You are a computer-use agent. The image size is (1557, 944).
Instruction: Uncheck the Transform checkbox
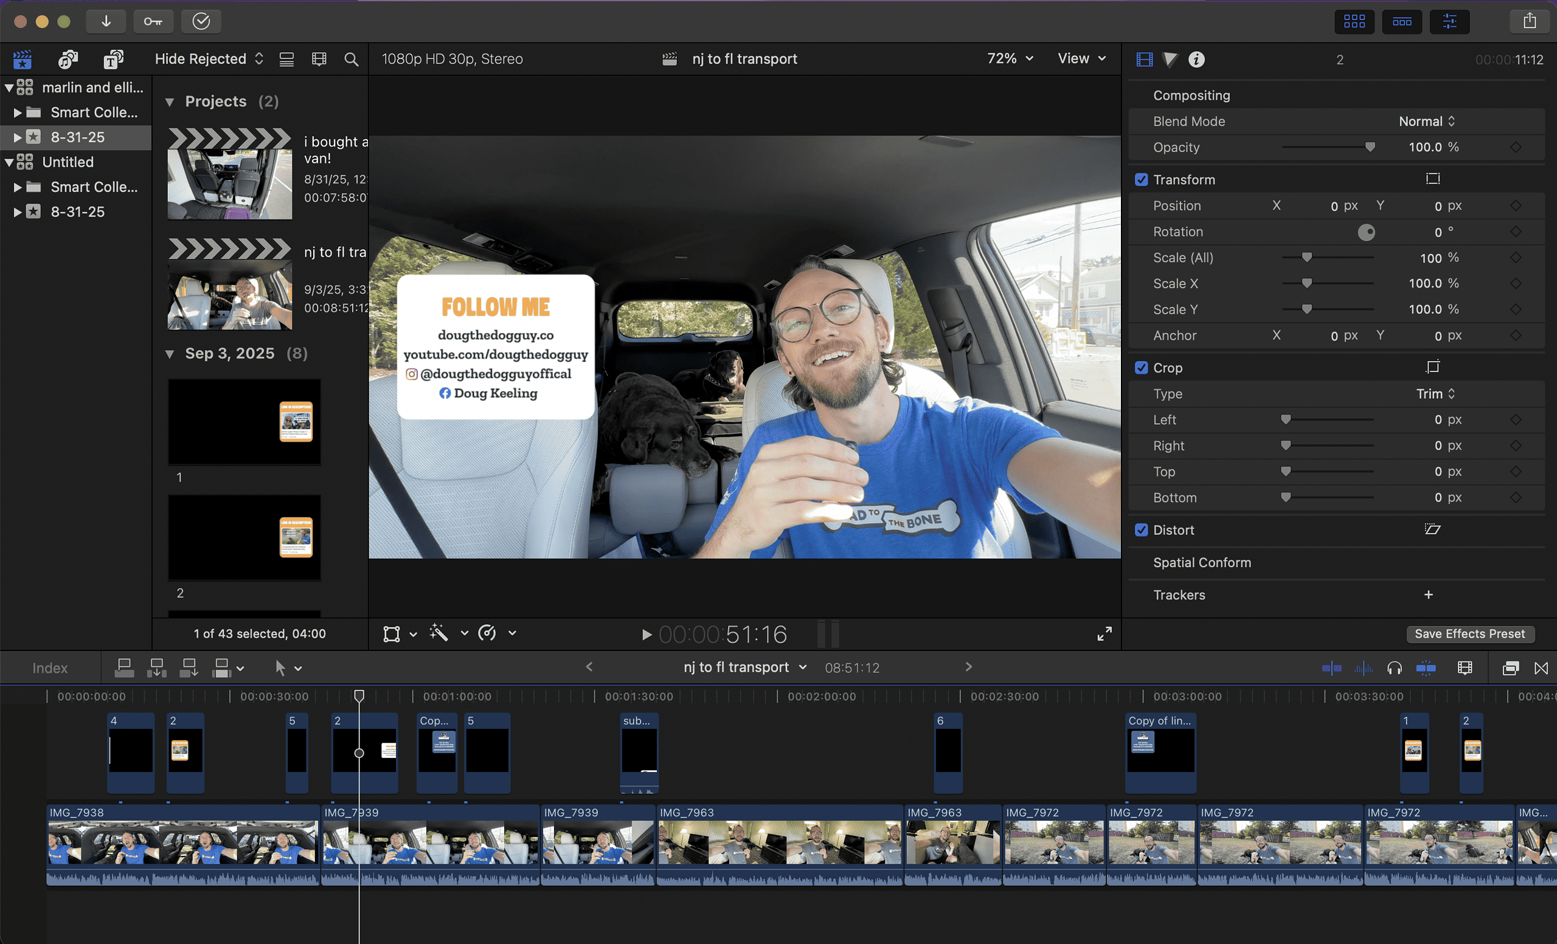(1141, 180)
